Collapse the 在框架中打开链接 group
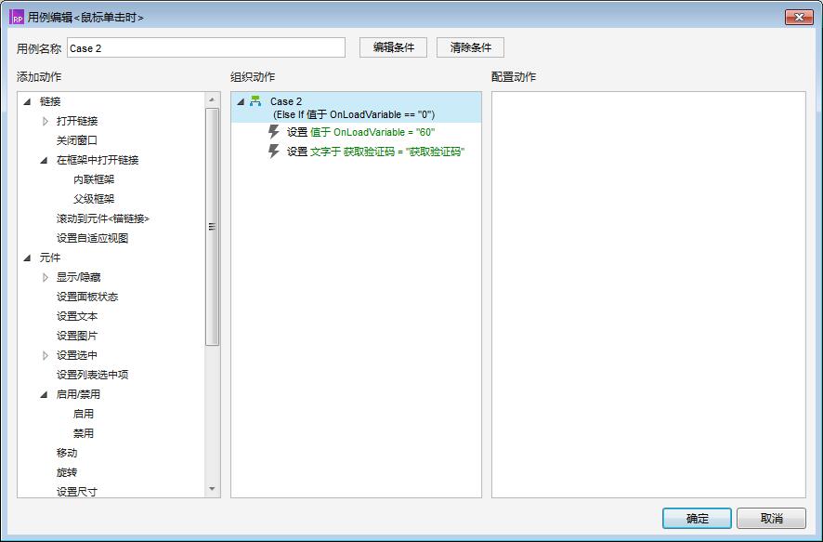This screenshot has height=542, width=823. (x=44, y=160)
